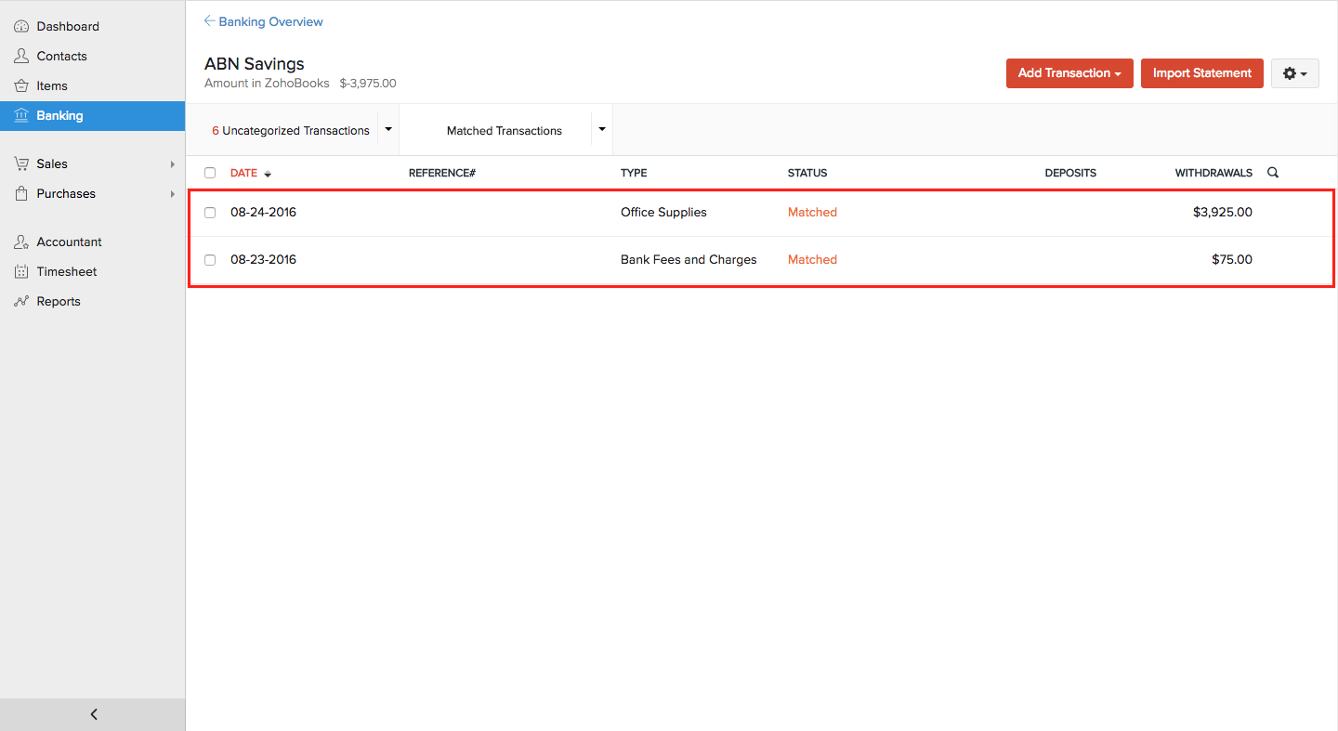Expand the settings gear dropdown

[x=1294, y=72]
